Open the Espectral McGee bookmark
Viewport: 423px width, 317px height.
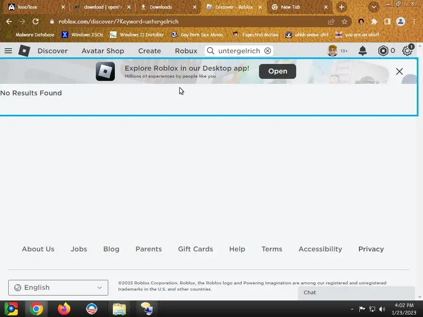point(255,35)
